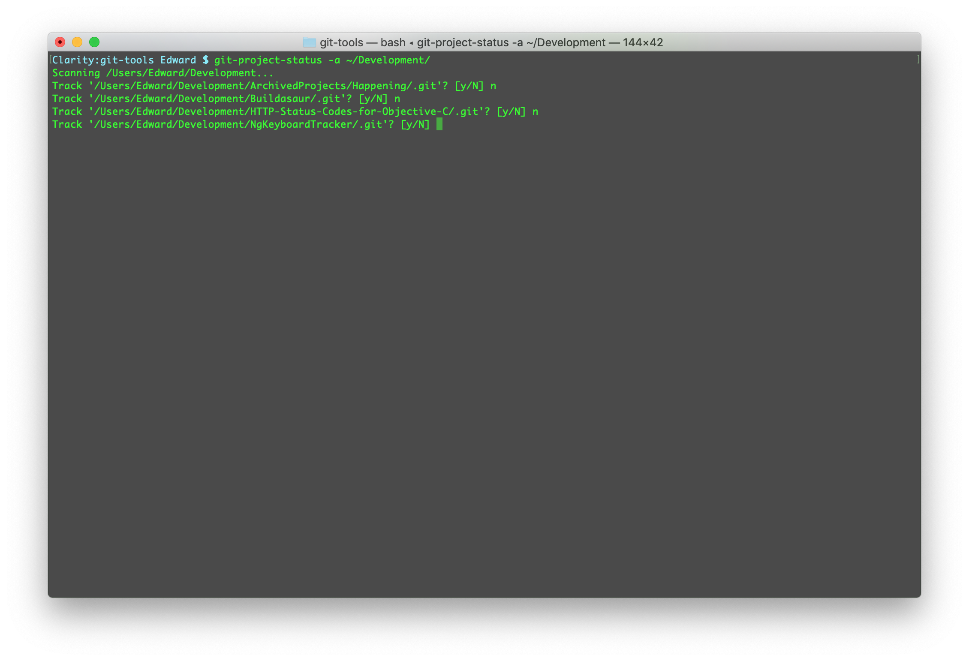This screenshot has height=661, width=969.
Task: Minimize the terminal with the yellow button
Action: coord(77,42)
